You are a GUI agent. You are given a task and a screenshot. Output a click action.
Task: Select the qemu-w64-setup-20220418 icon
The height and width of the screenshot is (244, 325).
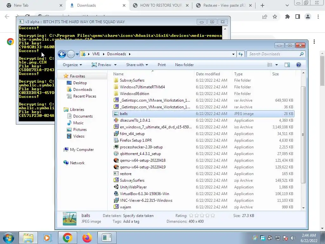tap(116, 160)
